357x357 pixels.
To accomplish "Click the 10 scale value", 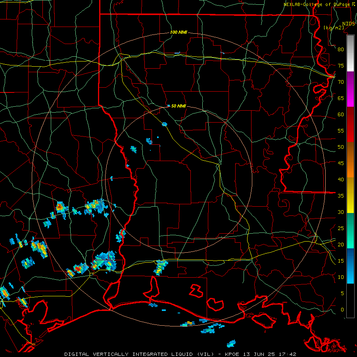I will tap(341, 277).
